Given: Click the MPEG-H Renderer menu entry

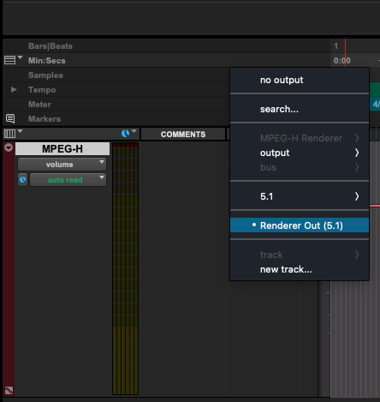Looking at the screenshot, I should 300,138.
